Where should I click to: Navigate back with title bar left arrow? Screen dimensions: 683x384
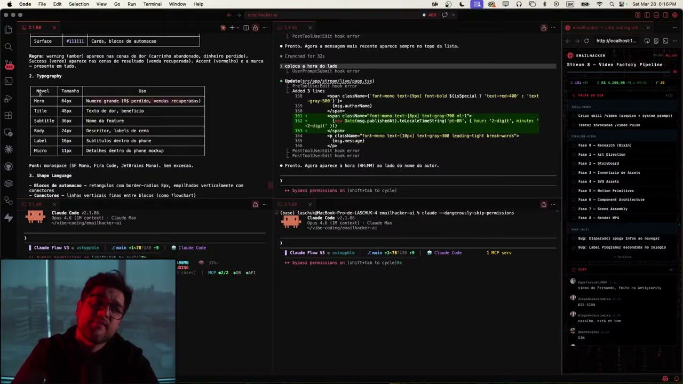(x=229, y=15)
